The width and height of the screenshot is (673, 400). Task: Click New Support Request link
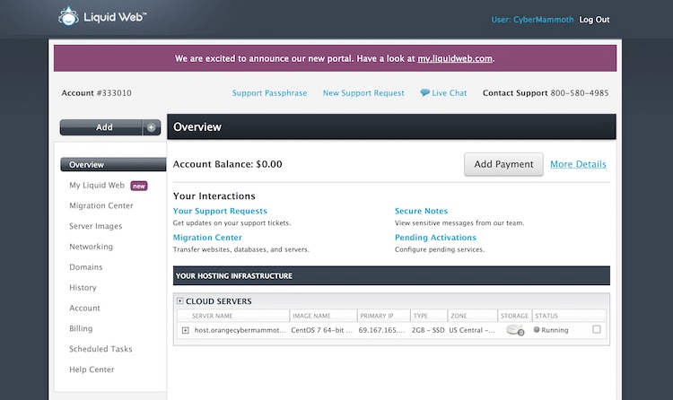coord(363,92)
